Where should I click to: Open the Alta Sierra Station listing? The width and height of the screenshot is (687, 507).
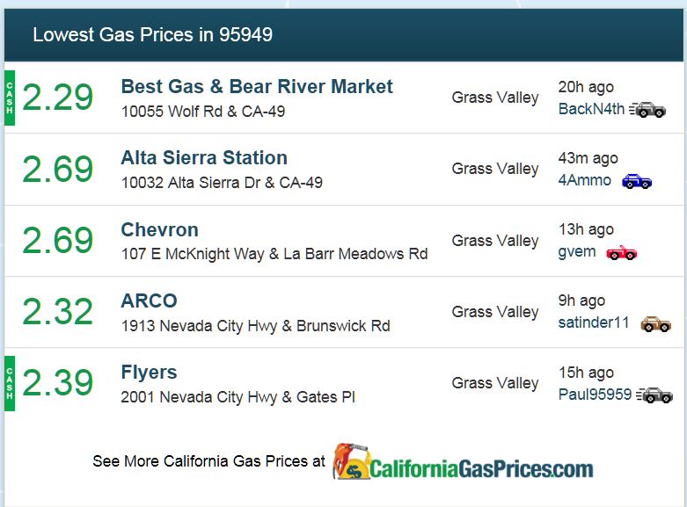204,157
